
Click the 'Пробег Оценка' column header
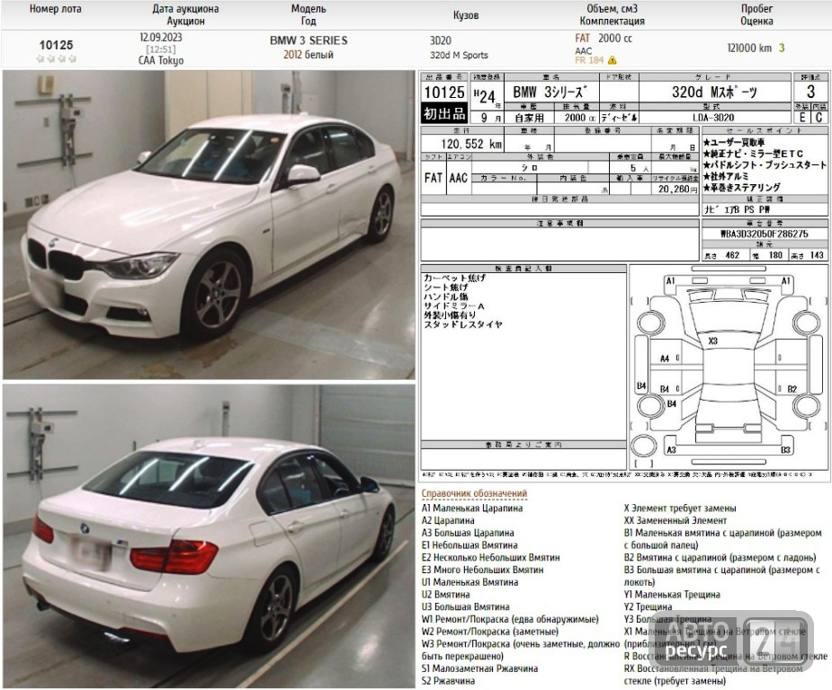756,15
